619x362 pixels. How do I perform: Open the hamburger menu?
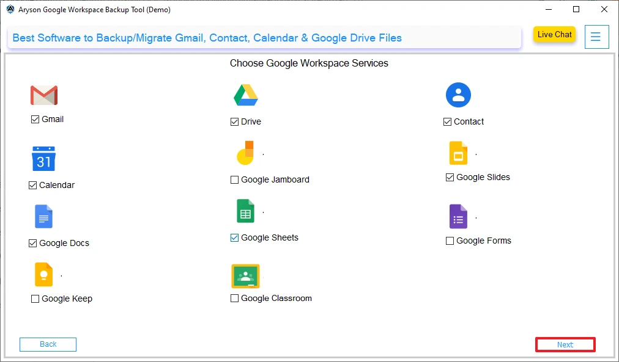tap(596, 37)
